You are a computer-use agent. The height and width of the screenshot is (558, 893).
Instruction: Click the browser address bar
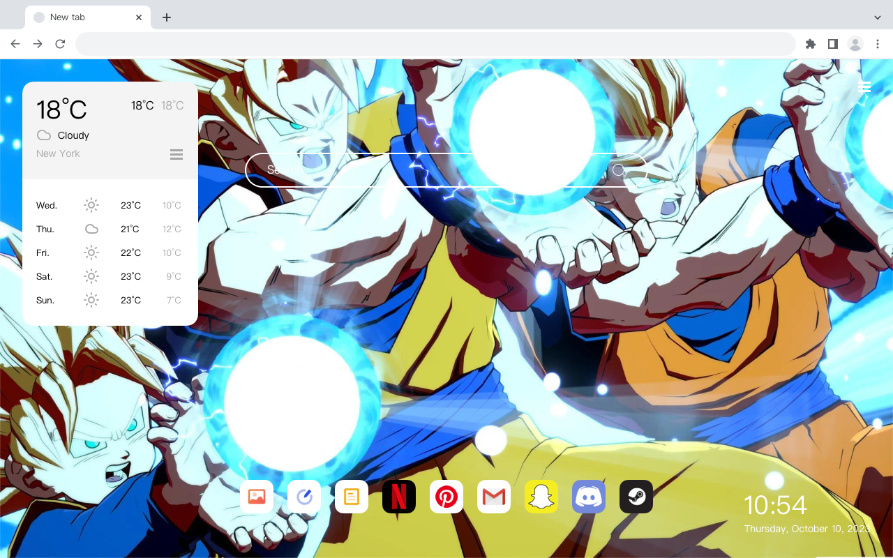[435, 44]
